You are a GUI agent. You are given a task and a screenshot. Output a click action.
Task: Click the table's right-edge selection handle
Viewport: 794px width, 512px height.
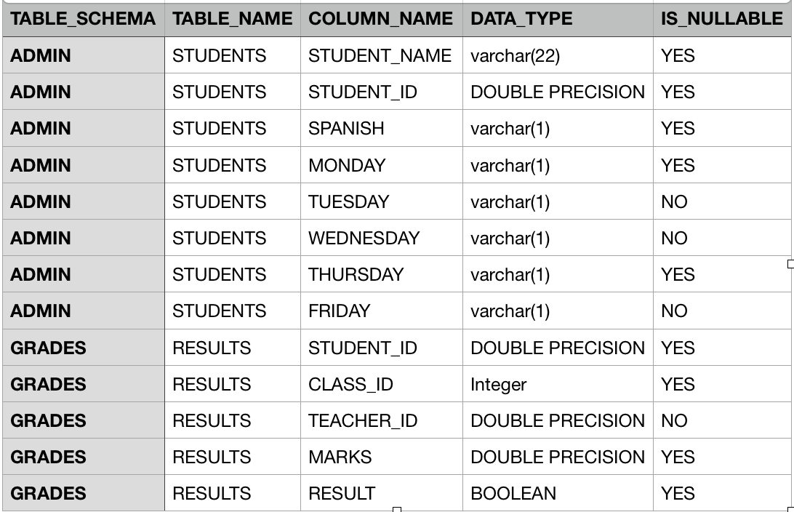791,263
